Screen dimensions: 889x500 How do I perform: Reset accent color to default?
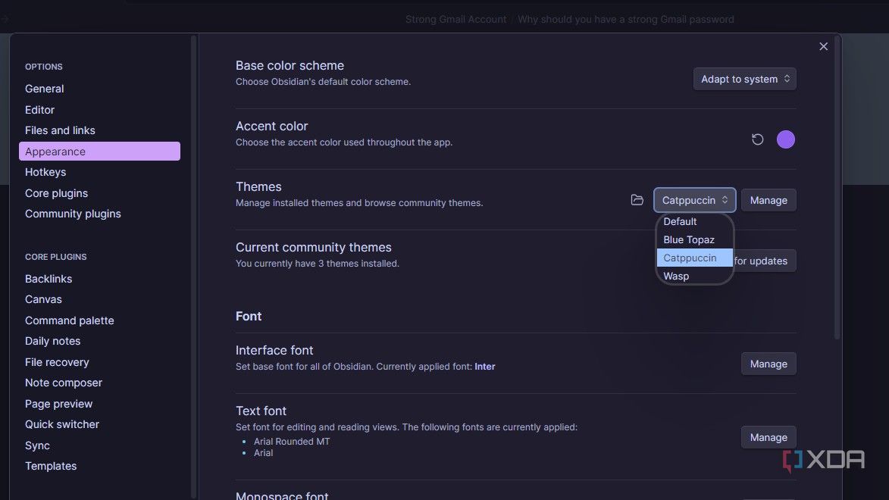(757, 139)
